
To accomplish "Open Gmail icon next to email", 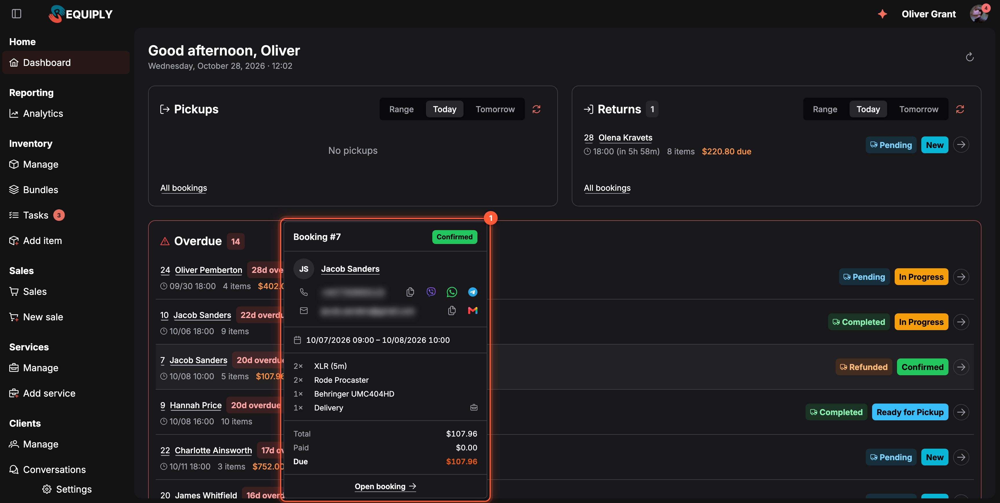I will 473,310.
